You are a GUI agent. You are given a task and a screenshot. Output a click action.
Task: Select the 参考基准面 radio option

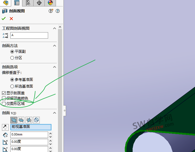point(12,79)
